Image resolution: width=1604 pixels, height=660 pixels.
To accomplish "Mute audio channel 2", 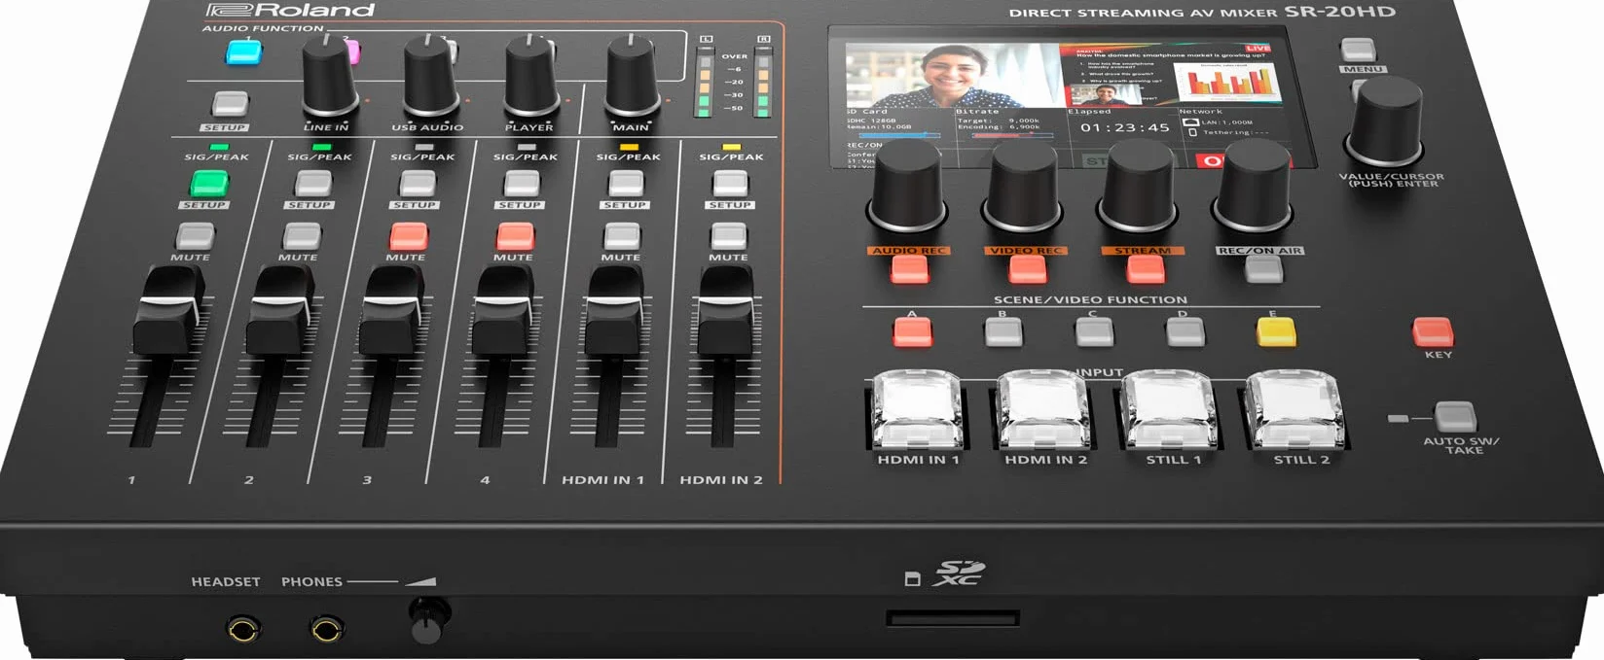I will tap(302, 236).
